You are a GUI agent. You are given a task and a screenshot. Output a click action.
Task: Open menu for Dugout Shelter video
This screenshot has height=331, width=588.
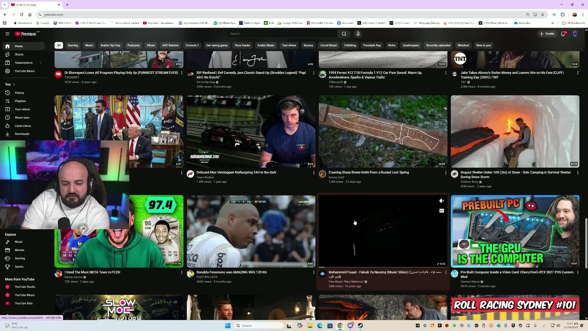coord(578,173)
